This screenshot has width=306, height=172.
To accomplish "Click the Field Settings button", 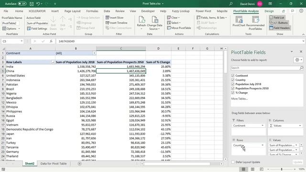I will click(x=37, y=29).
